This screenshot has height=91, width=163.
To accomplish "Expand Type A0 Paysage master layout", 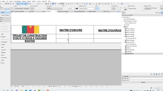I will (x=124, y=29).
